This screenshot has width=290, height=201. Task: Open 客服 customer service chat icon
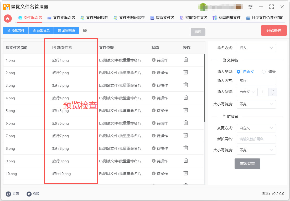[29, 194]
